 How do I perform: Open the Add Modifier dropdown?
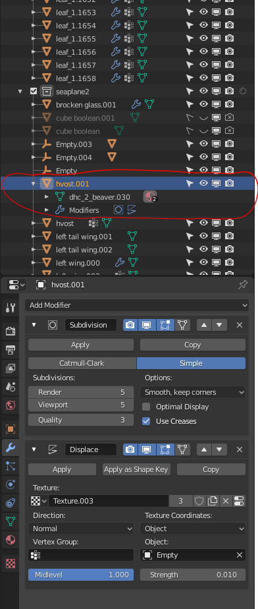136,305
